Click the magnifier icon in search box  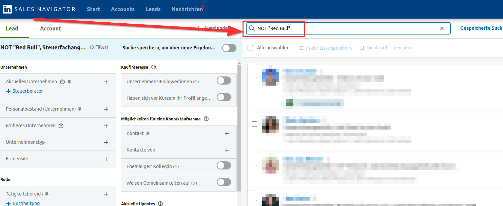[252, 28]
